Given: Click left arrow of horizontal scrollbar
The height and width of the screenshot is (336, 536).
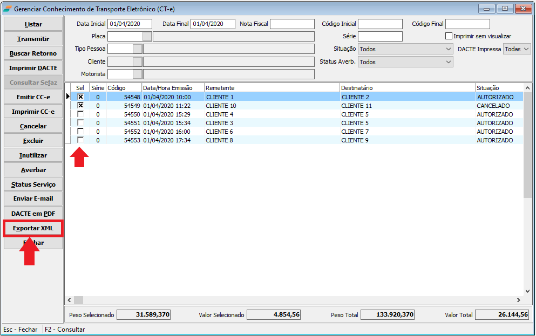Looking at the screenshot, I should 69,300.
